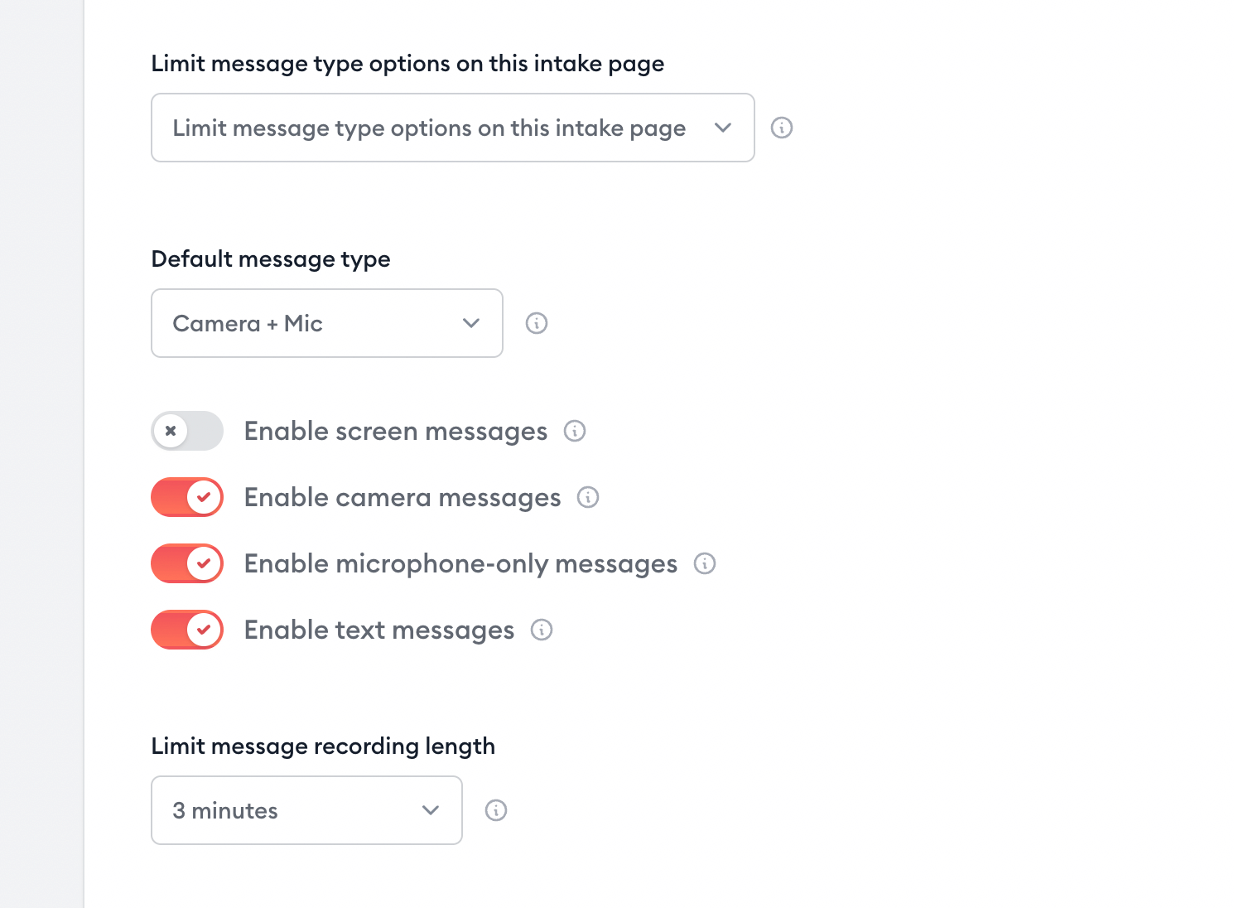Click the Enable text messages label
1234x908 pixels.
click(378, 630)
